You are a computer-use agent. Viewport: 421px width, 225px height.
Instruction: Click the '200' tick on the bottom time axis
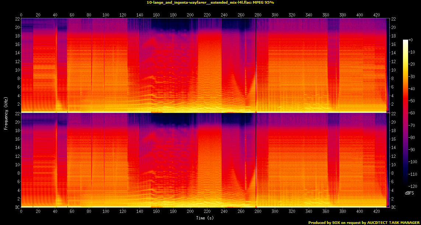190,211
